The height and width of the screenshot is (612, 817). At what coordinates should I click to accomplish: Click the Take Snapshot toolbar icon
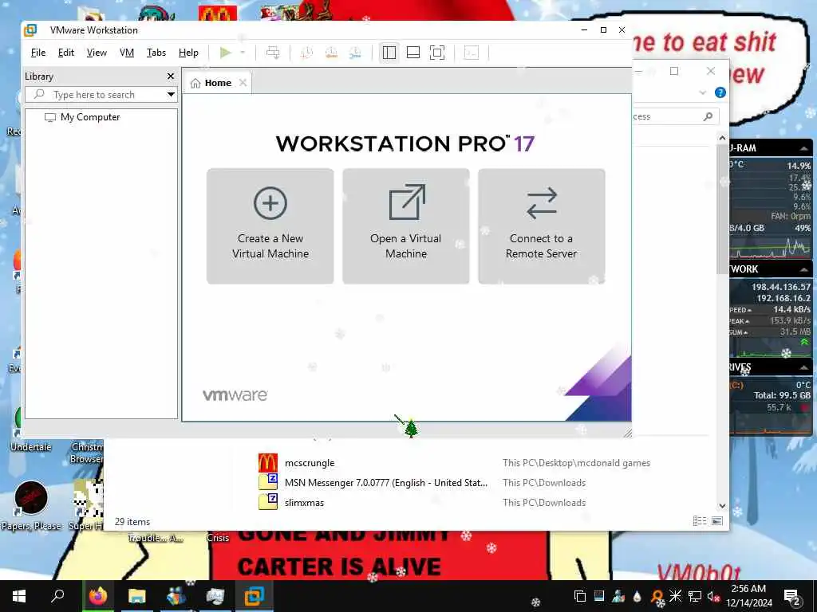pyautogui.click(x=306, y=53)
